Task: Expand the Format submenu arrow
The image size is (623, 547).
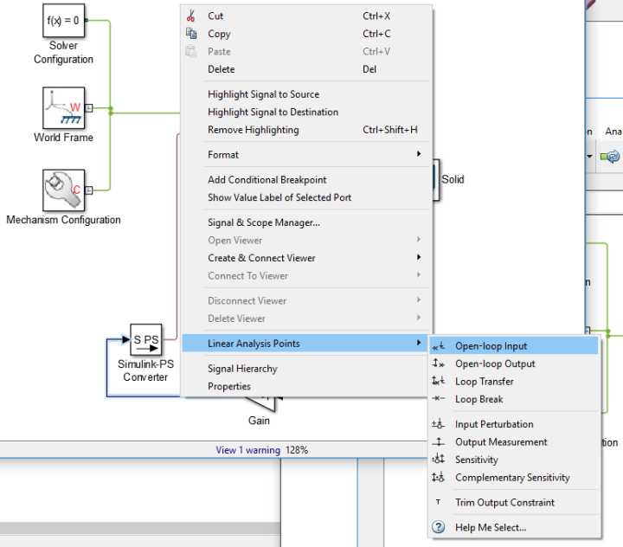Action: [419, 154]
